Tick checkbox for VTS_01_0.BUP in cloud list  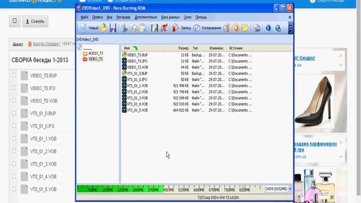click(14, 113)
